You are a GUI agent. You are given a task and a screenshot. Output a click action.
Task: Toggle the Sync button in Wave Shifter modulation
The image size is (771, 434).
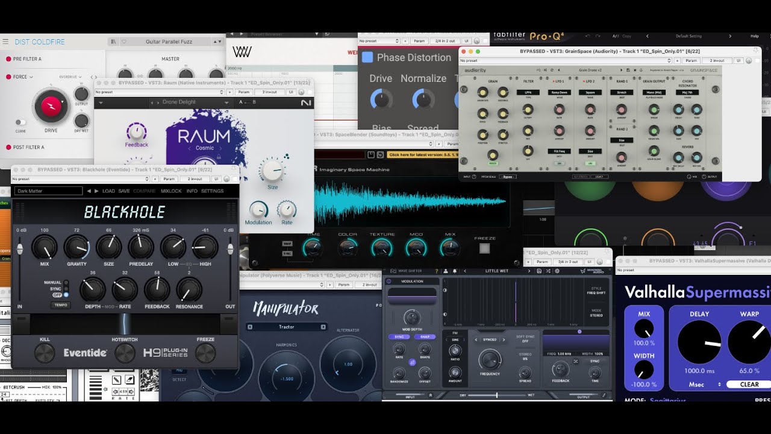pos(399,336)
